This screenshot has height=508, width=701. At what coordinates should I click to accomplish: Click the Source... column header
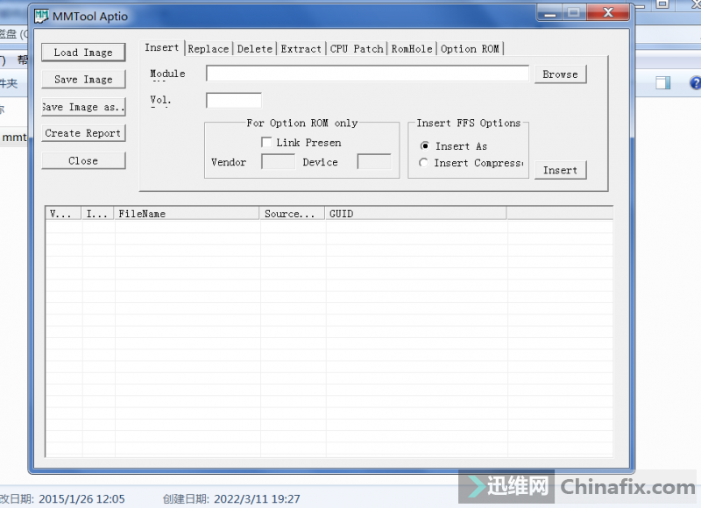[x=292, y=213]
